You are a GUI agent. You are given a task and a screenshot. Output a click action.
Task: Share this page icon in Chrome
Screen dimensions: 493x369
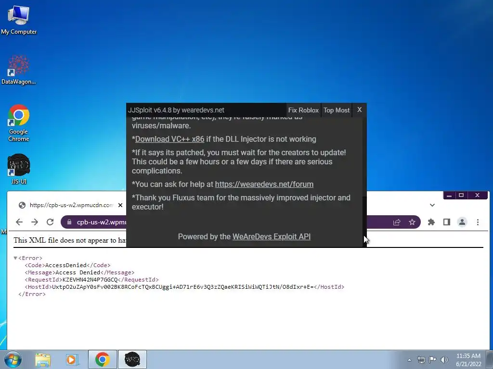397,222
